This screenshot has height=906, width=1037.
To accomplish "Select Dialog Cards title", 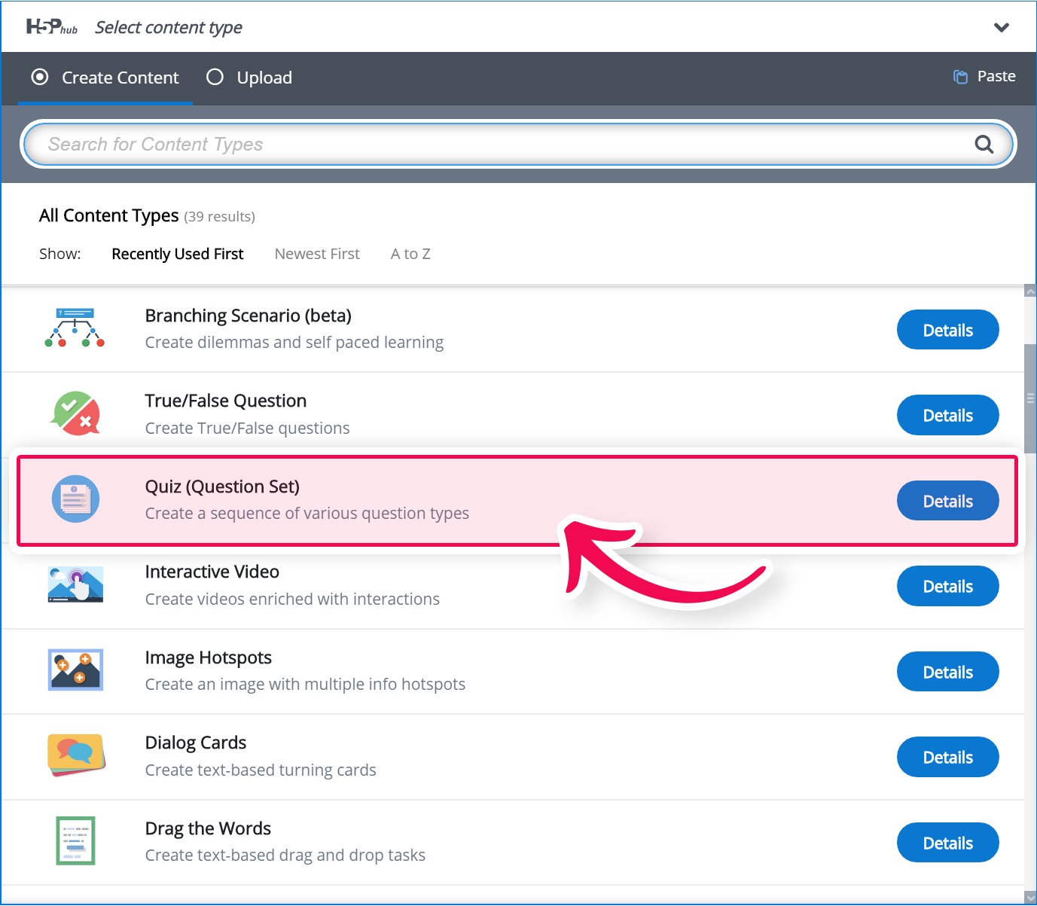I will click(196, 743).
